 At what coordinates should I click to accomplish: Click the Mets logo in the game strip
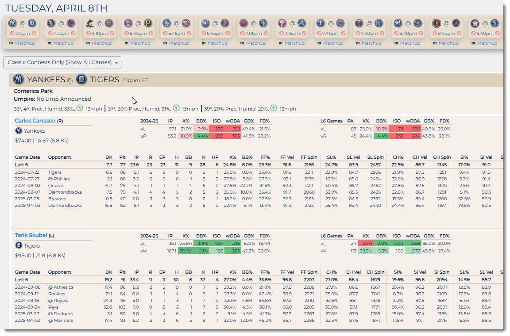(109, 23)
